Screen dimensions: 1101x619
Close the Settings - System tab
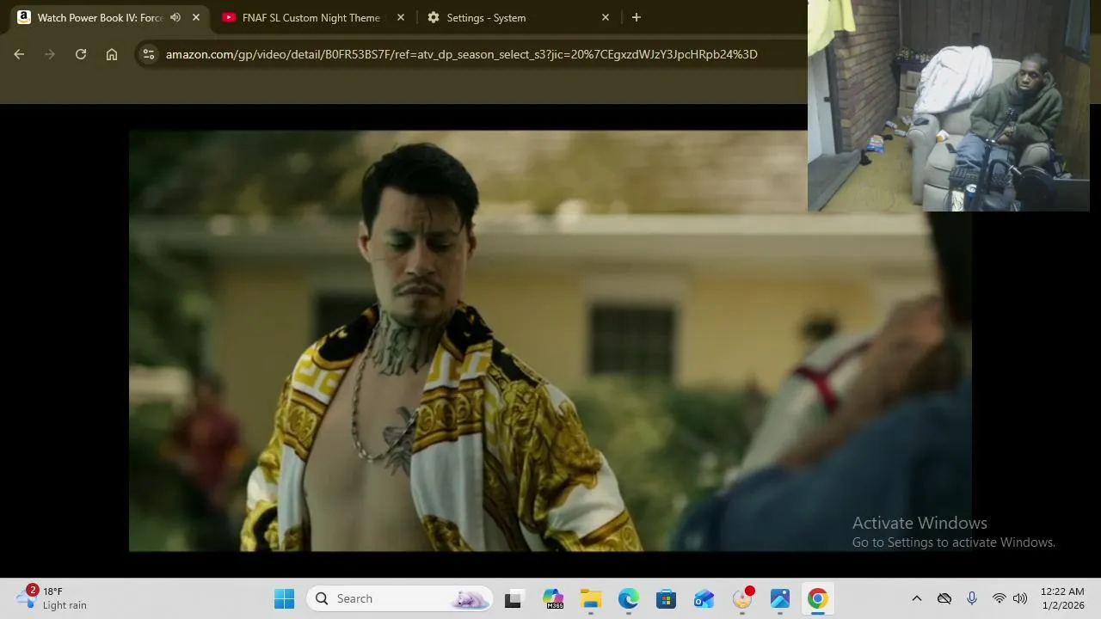[606, 17]
